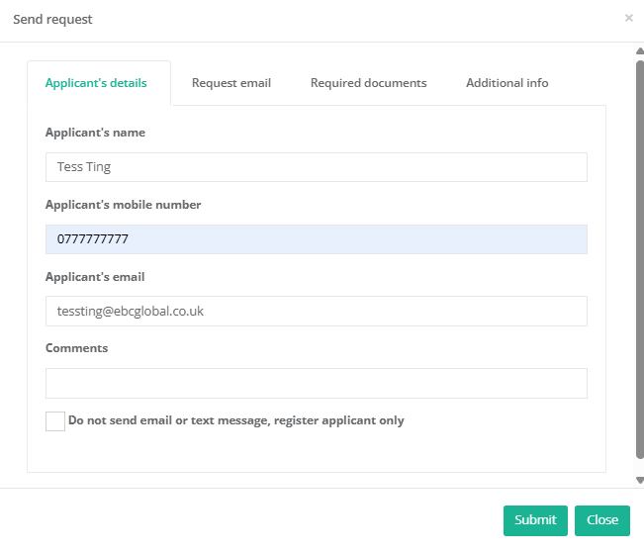Close the Send request dialog with the X icon
The height and width of the screenshot is (552, 644).
click(x=629, y=18)
